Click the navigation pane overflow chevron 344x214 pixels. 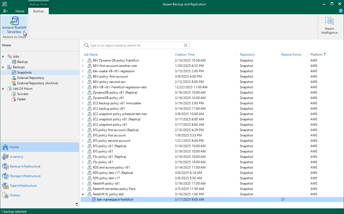(77, 204)
